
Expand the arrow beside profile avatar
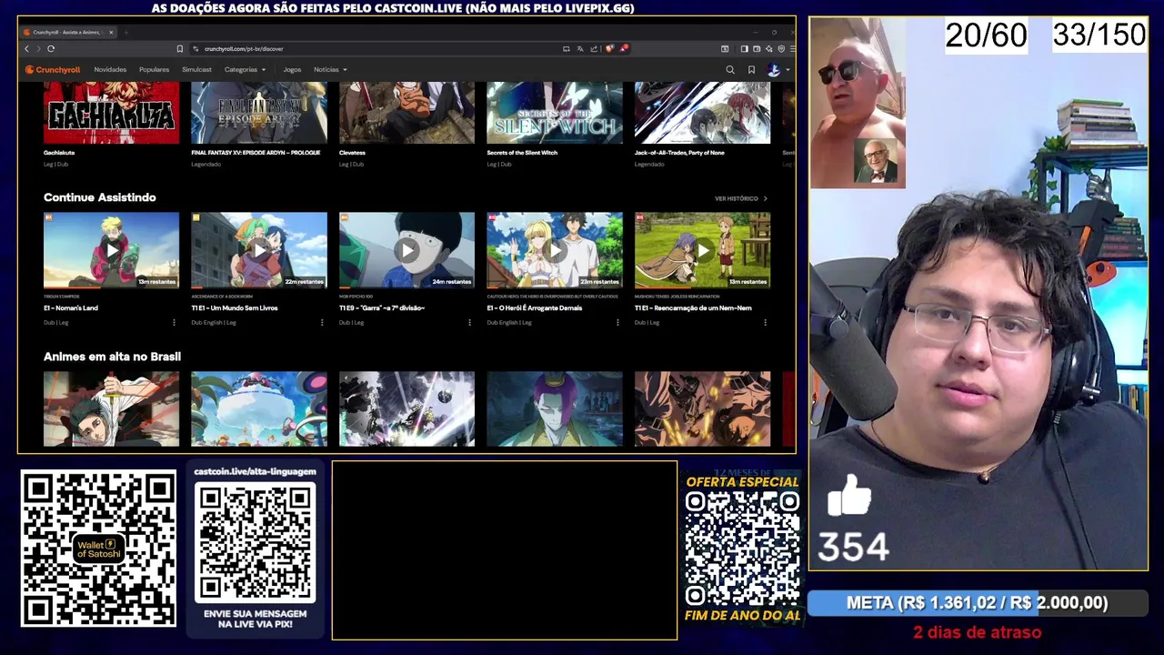point(787,69)
